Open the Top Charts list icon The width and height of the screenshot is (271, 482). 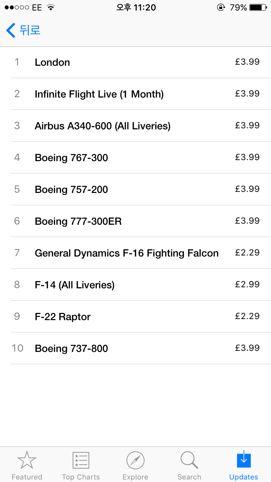click(x=81, y=460)
